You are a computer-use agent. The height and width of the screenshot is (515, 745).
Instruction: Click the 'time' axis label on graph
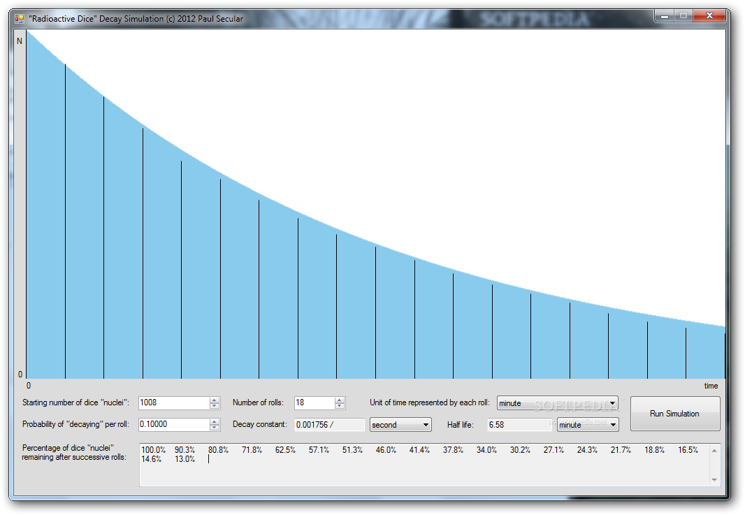(711, 386)
